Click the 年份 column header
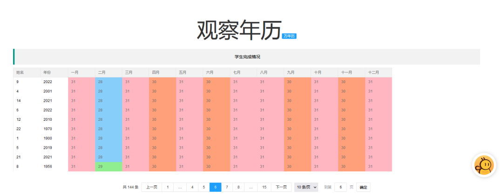Viewport: 503px width, 196px height. click(48, 72)
